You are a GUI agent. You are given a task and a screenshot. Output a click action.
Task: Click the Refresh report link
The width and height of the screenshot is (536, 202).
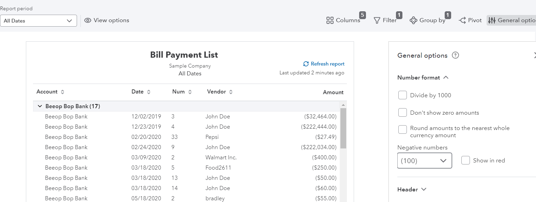coord(327,64)
